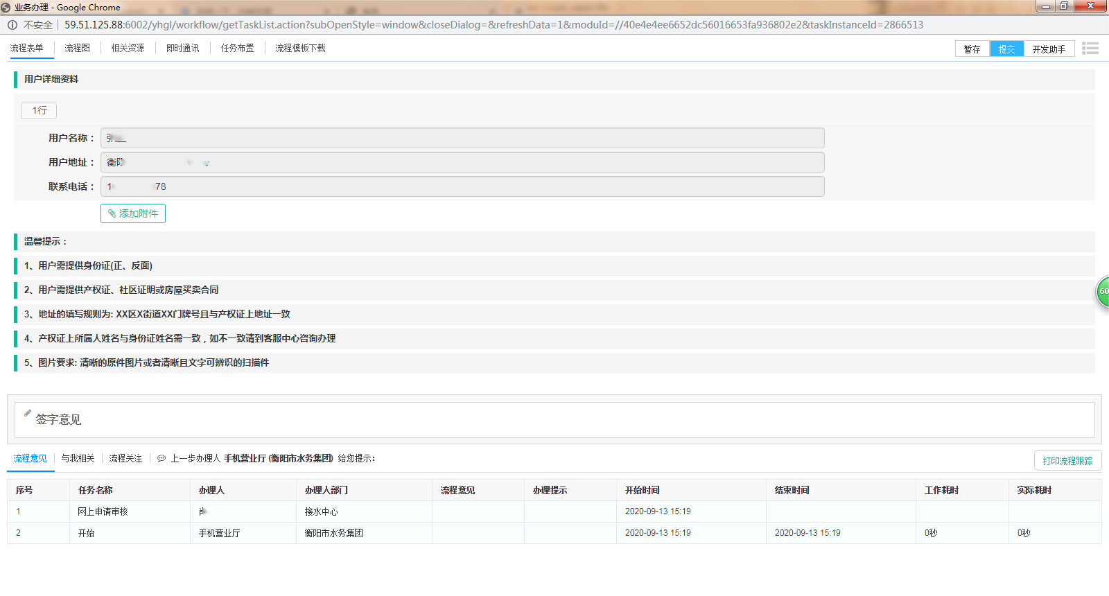The height and width of the screenshot is (596, 1109).
Task: Click the 添加附件 attachment button
Action: [133, 213]
